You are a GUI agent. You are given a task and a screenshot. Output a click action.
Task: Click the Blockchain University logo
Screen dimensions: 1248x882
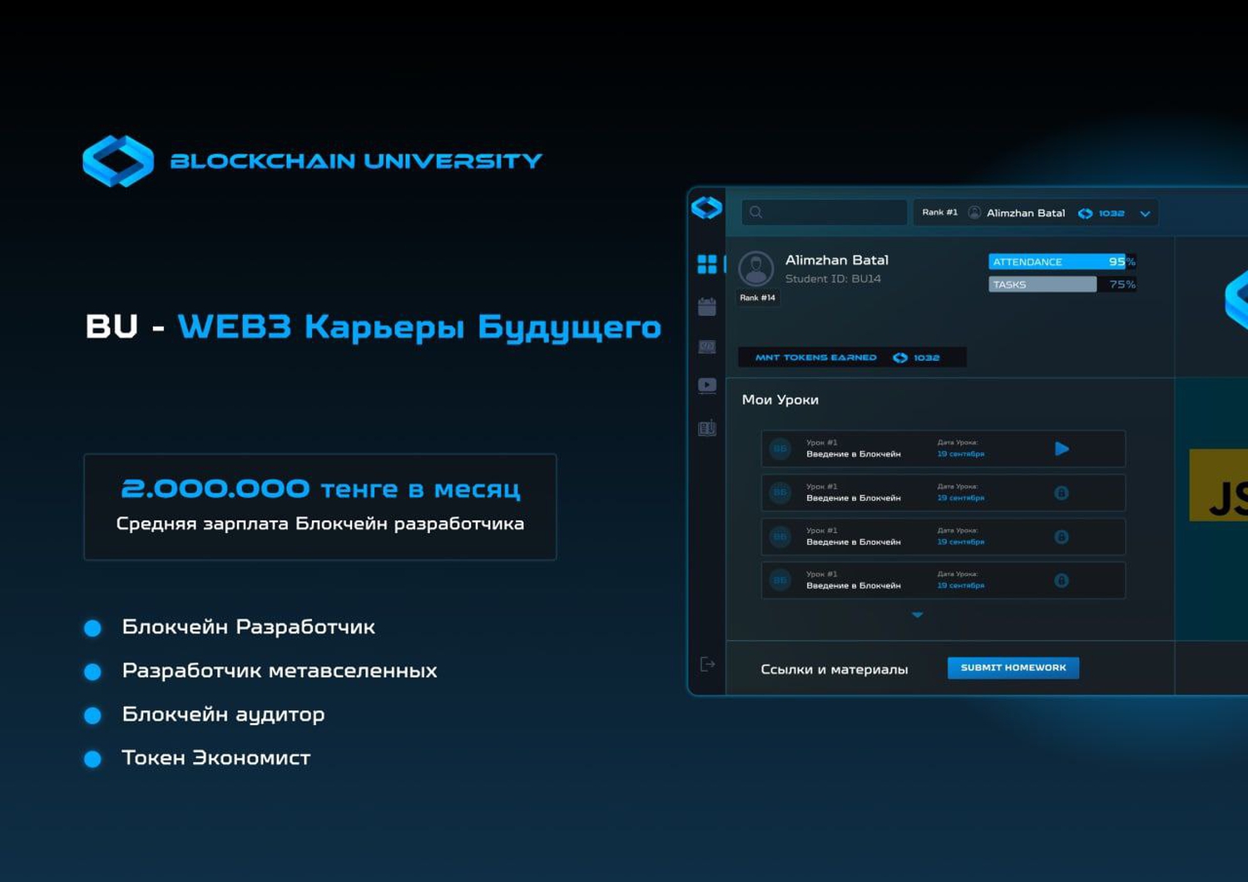(312, 160)
